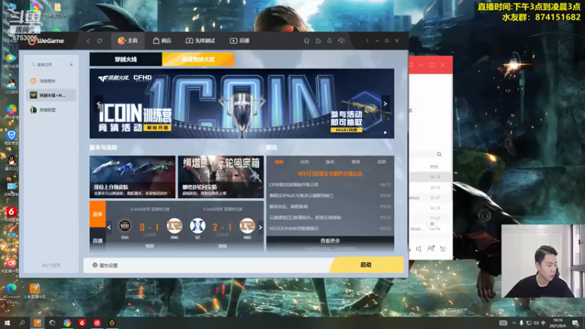The image size is (585, 329).
Task: Open 视频 link for KZ vs RNG match
Action: click(x=222, y=246)
